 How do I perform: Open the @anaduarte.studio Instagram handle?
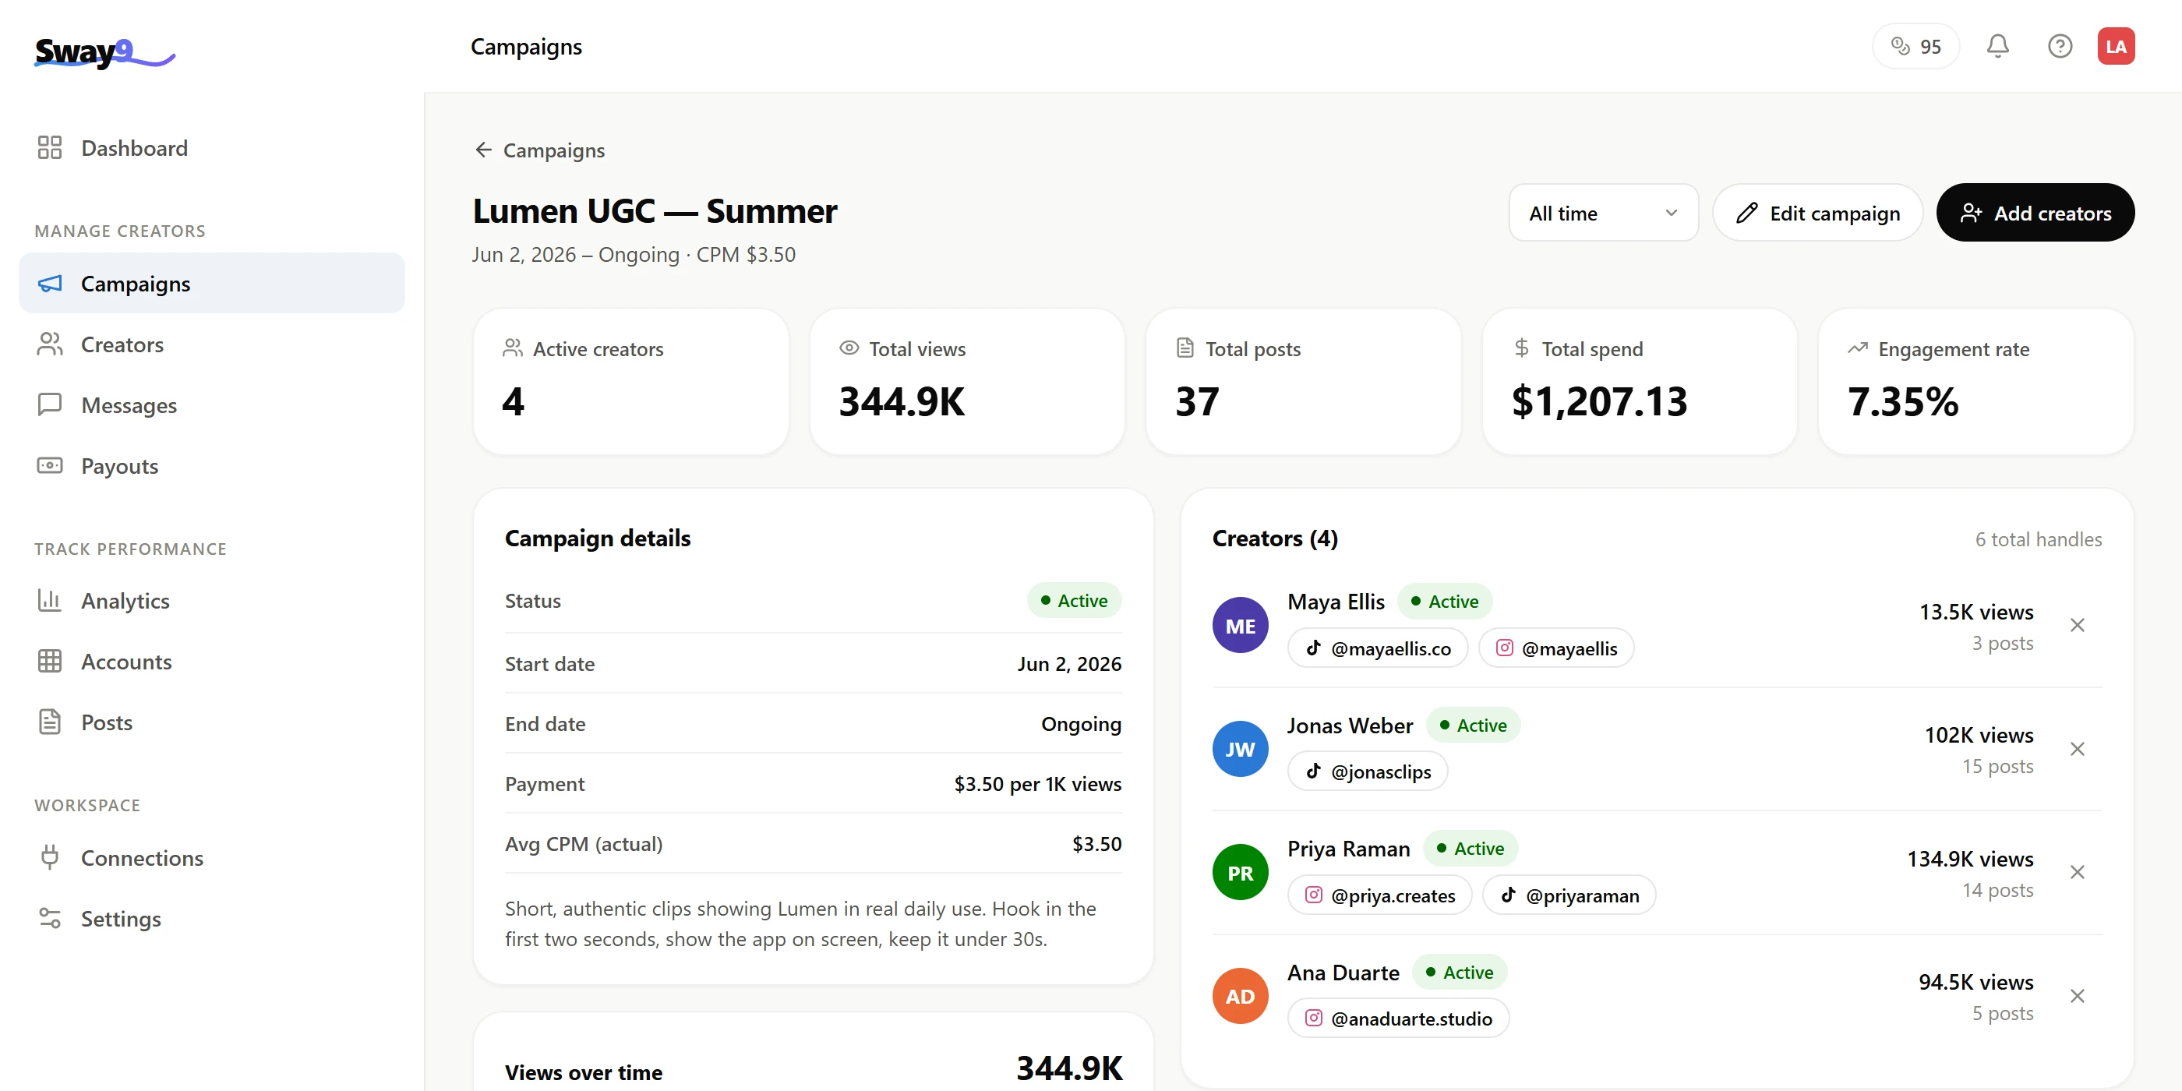[x=1399, y=1019]
